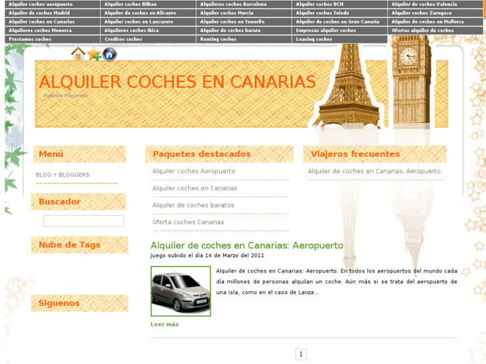Open Viajeros frecuentes Aeropuerto link

374,171
